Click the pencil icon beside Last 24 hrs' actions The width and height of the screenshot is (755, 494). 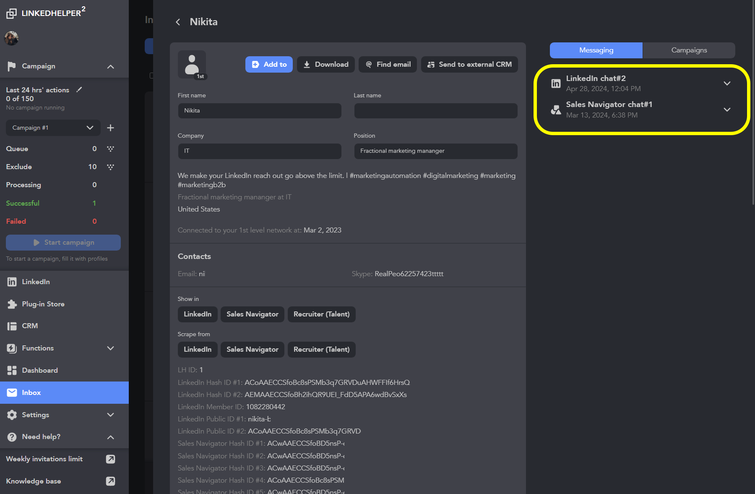(79, 89)
